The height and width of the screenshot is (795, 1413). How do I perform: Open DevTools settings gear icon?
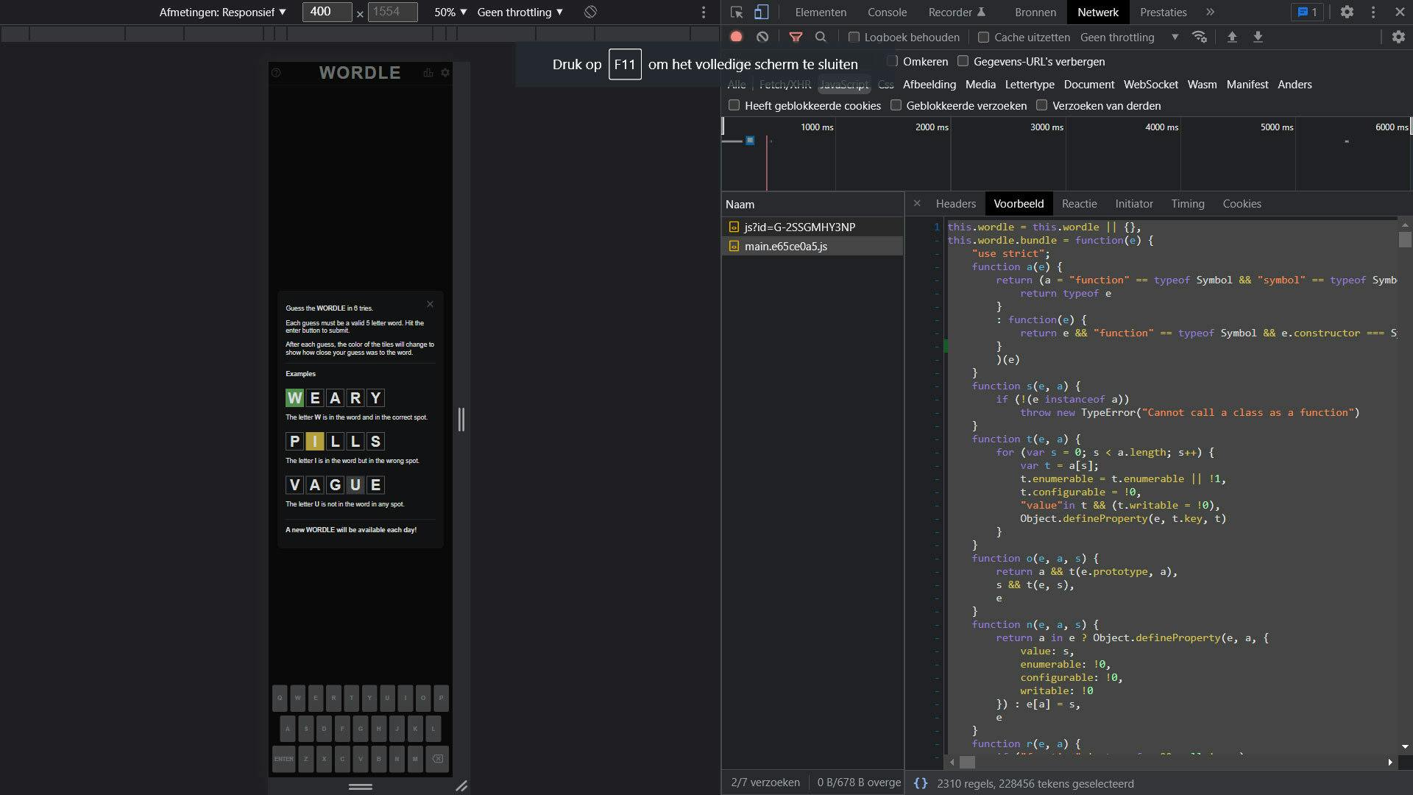[1347, 13]
